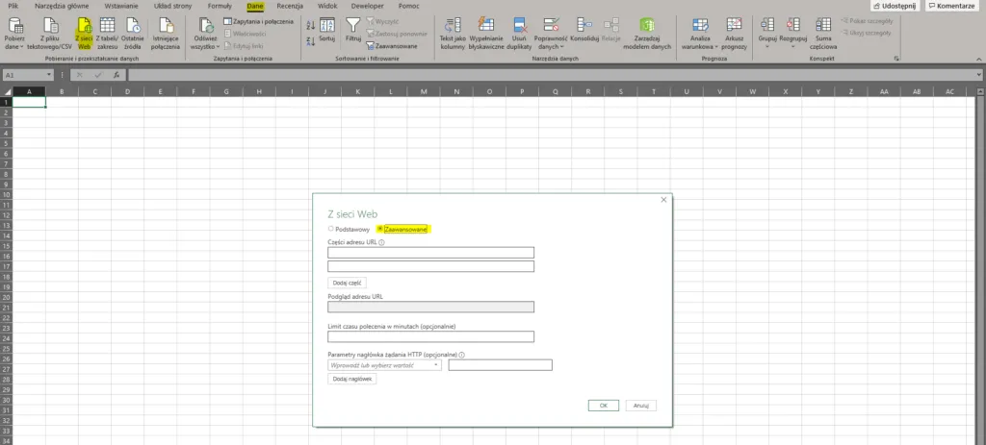Collapse the ribbon with chevron
Viewport: 986px width, 445px height.
979,59
